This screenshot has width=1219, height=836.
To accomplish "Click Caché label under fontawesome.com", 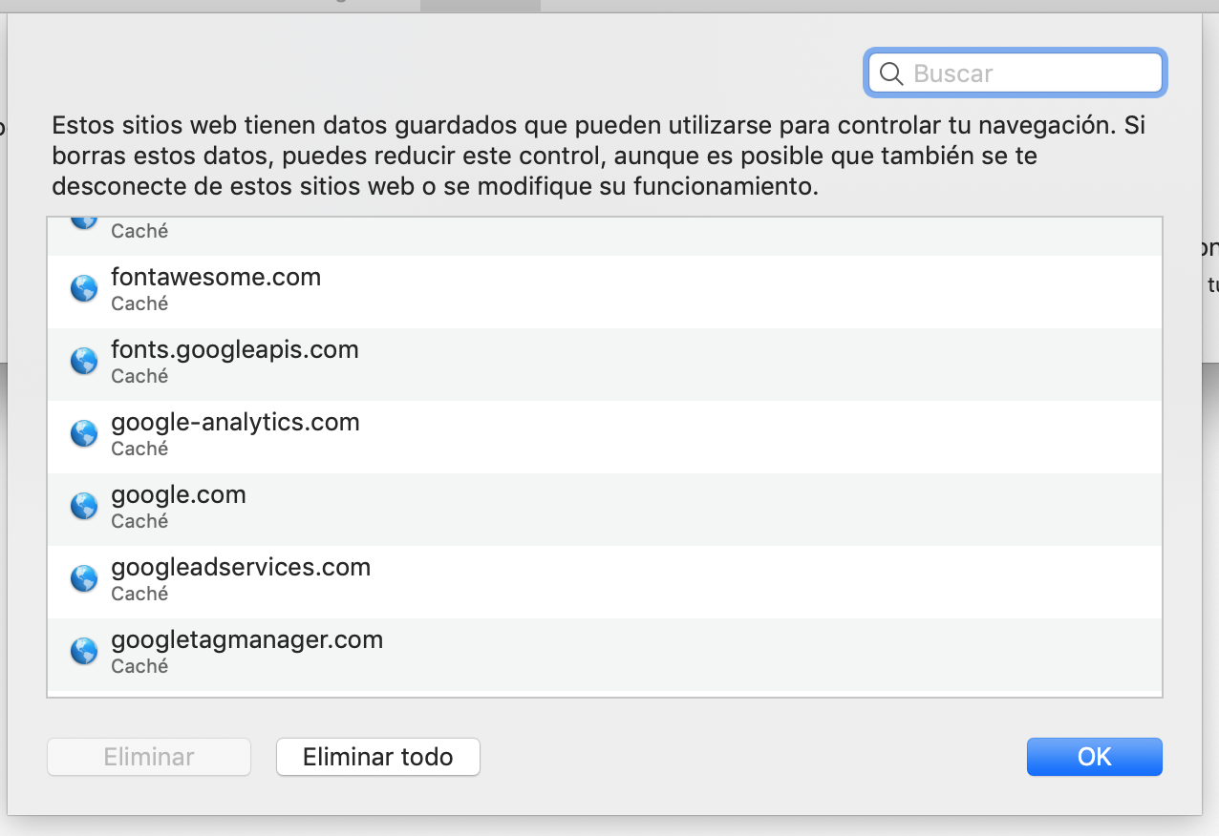I will (139, 303).
